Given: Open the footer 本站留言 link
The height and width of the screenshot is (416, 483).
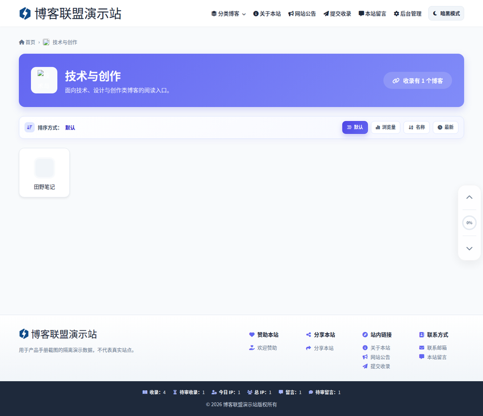Looking at the screenshot, I should (433, 357).
